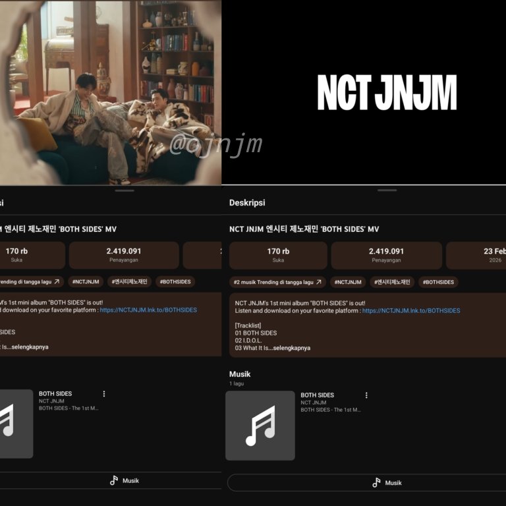Tap 'BOTH SIDES - The 1st M...' in right screenshot
This screenshot has height=506, width=506.
(331, 410)
